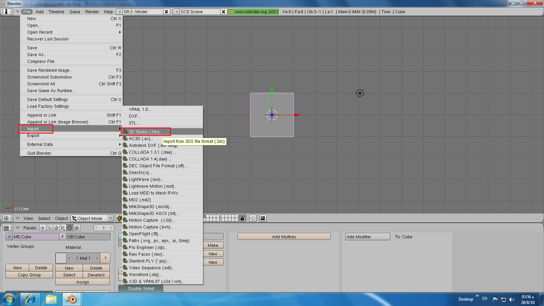This screenshot has height=306, width=544.
Task: Choose COLLADA 1.4(.dae) import
Action: click(163, 159)
